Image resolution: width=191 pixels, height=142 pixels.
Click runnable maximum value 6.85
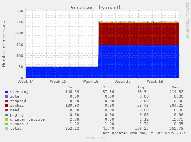(179, 124)
